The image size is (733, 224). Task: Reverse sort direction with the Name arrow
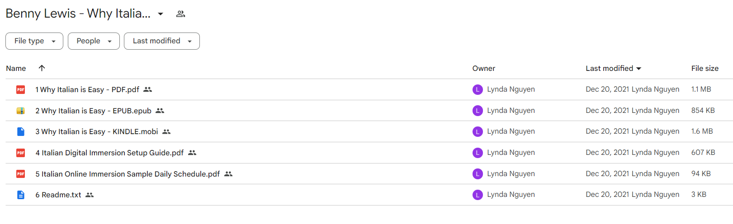pos(42,68)
